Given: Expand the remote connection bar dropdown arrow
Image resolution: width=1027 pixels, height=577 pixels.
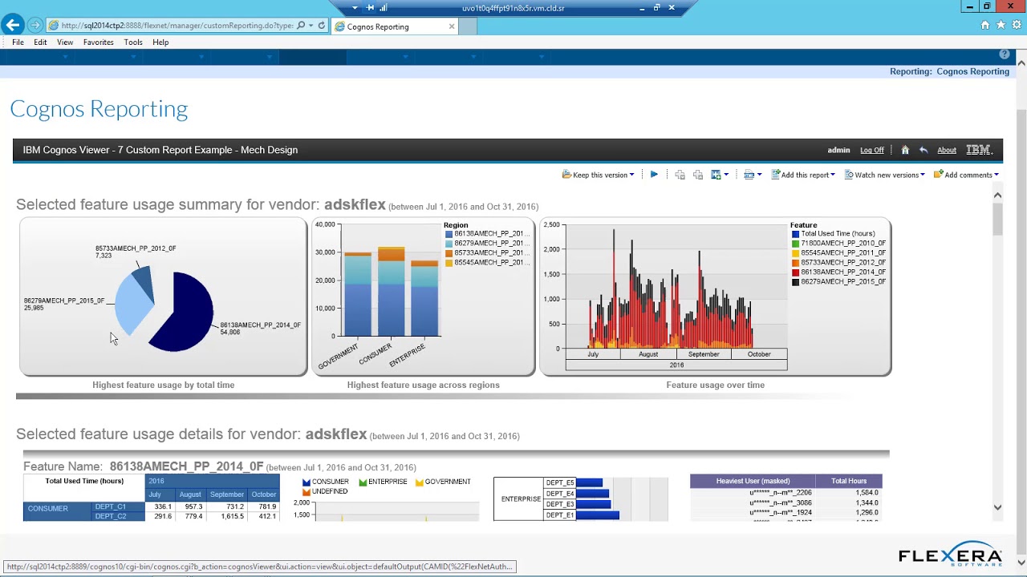Looking at the screenshot, I should tap(355, 8).
